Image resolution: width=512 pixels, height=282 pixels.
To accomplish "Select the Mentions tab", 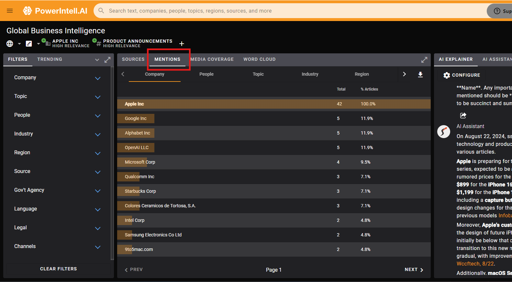I will [167, 60].
